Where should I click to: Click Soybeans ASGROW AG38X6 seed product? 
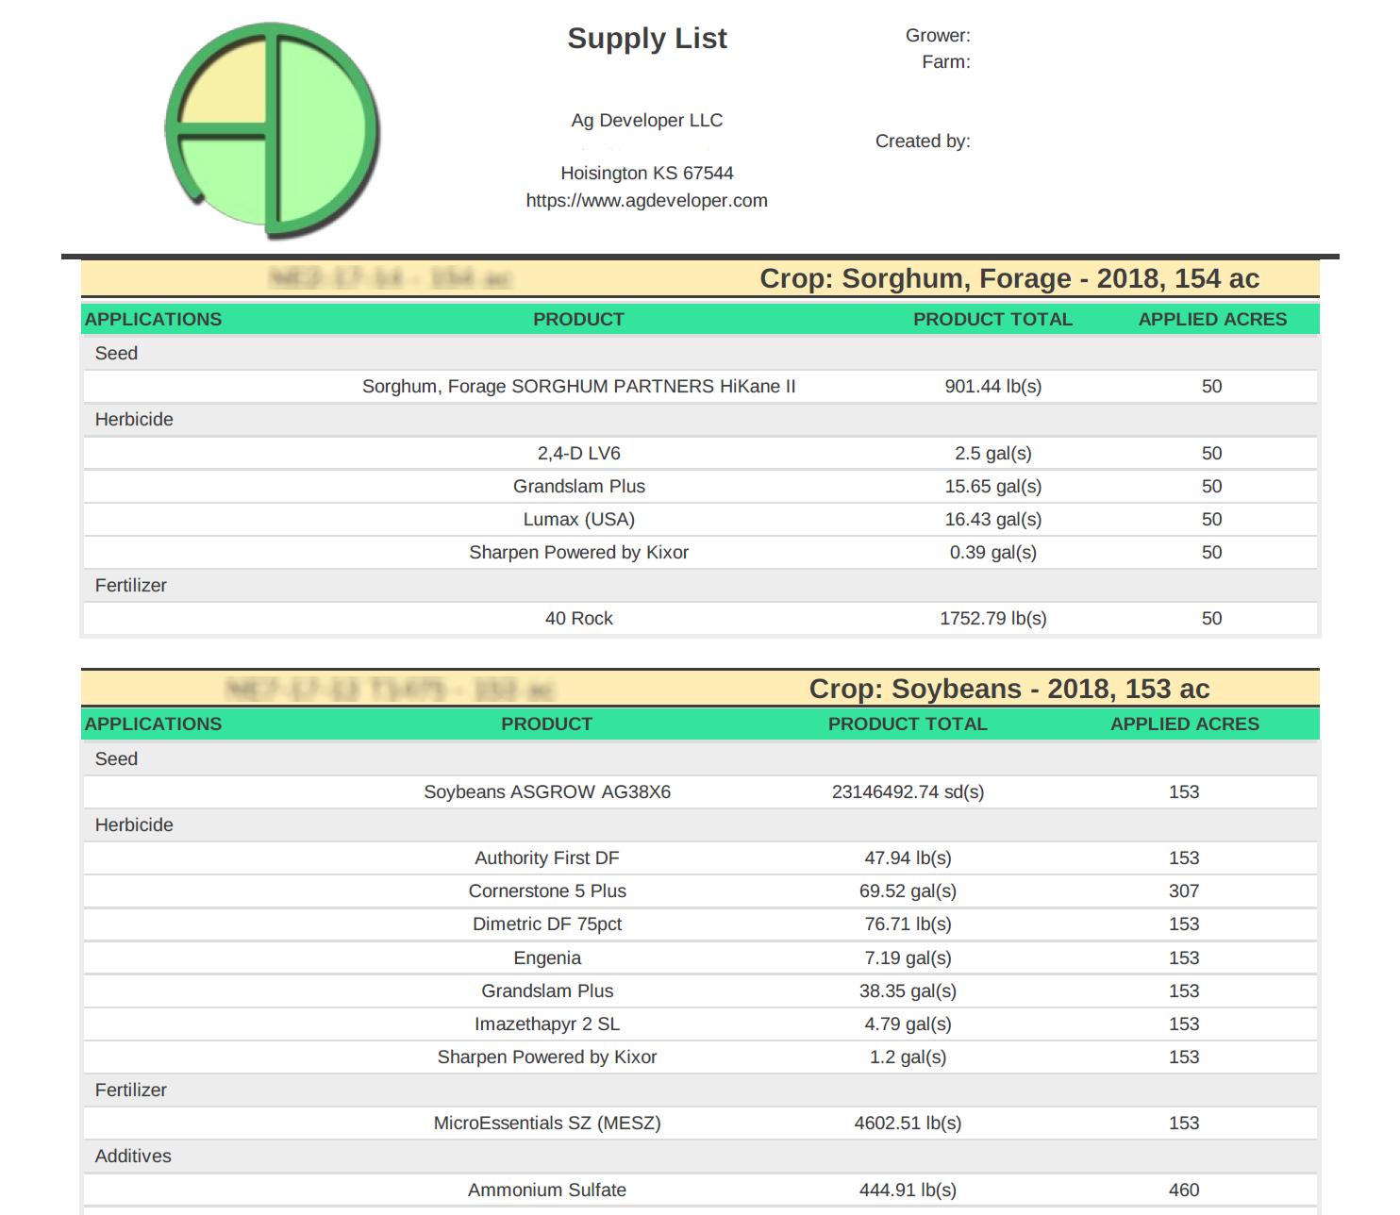(x=547, y=791)
